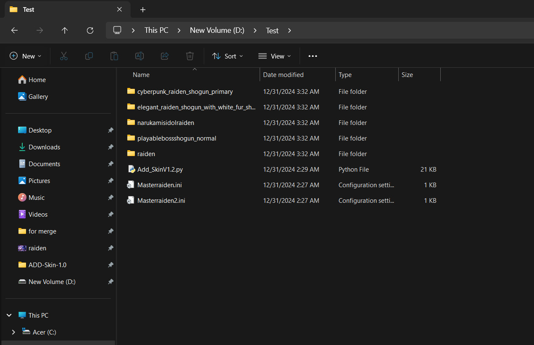The height and width of the screenshot is (345, 534).
Task: Paste from clipboard using the Paste icon
Action: 114,56
